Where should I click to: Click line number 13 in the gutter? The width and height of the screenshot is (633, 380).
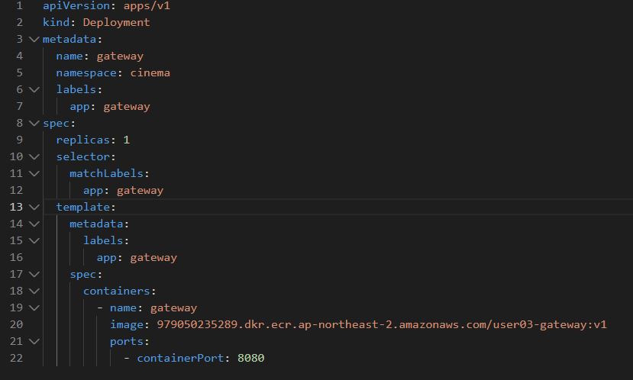pyautogui.click(x=16, y=207)
